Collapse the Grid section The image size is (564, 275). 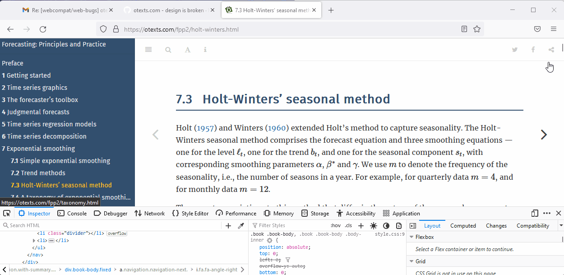click(411, 261)
